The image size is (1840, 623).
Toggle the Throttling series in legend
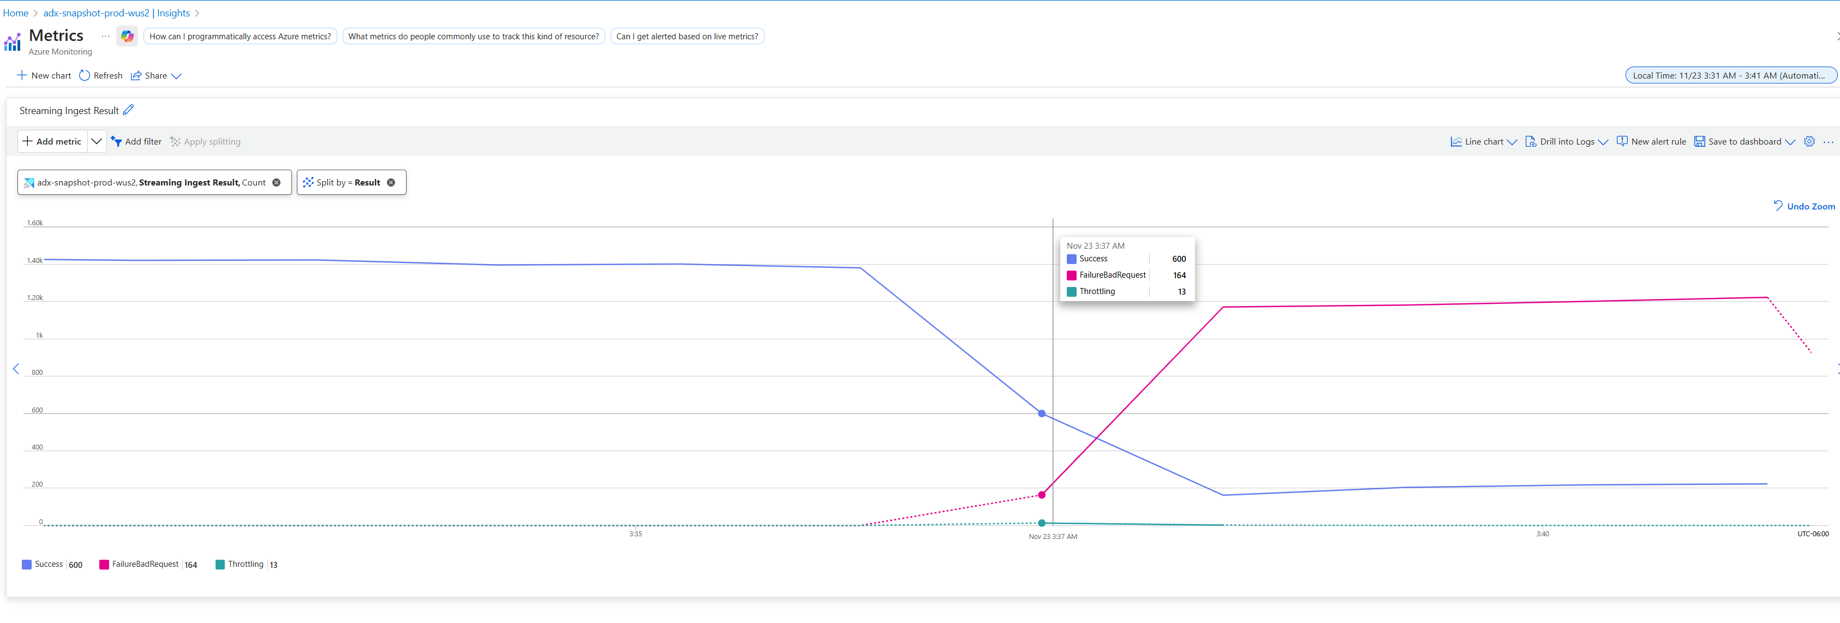(x=245, y=565)
